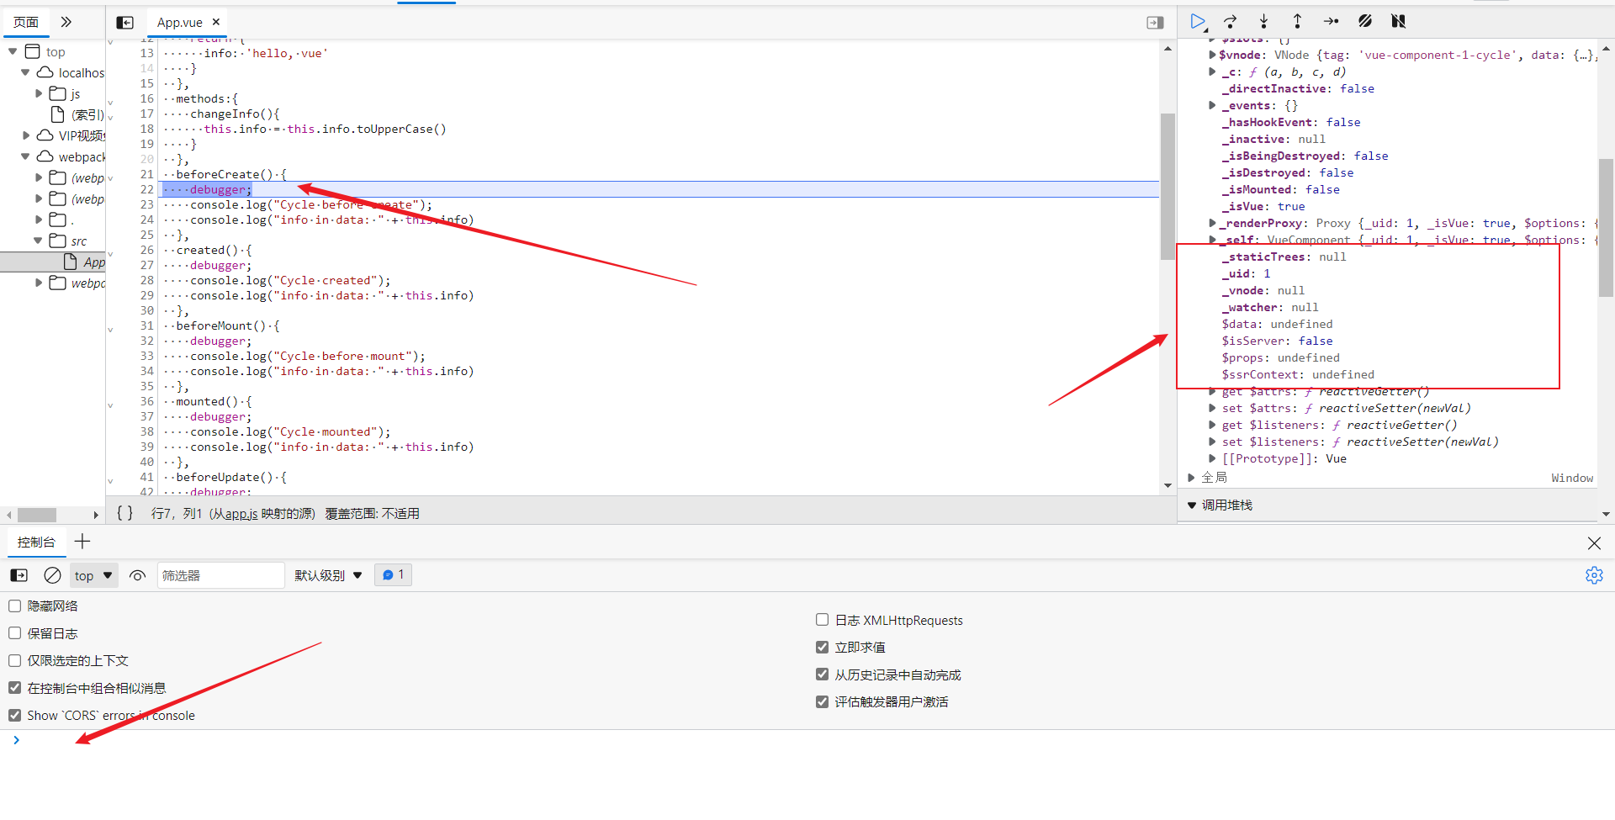Enable 仅限选定的上下文 checkbox
1615x820 pixels.
[x=15, y=661]
